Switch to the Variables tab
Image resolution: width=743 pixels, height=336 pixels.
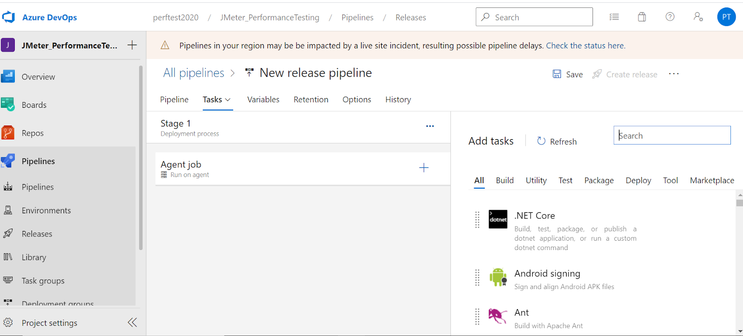[263, 99]
